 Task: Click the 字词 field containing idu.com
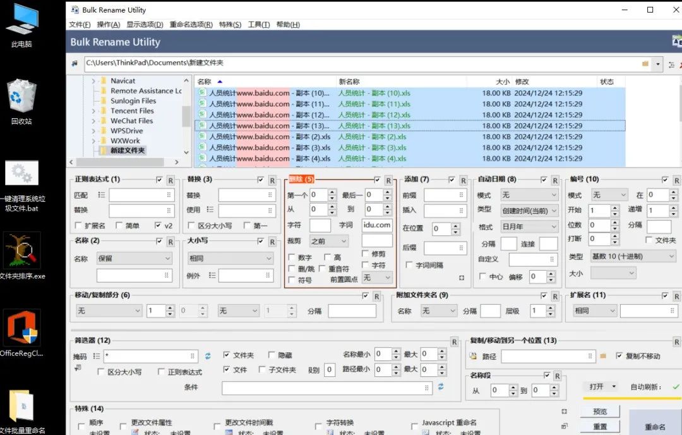[376, 225]
